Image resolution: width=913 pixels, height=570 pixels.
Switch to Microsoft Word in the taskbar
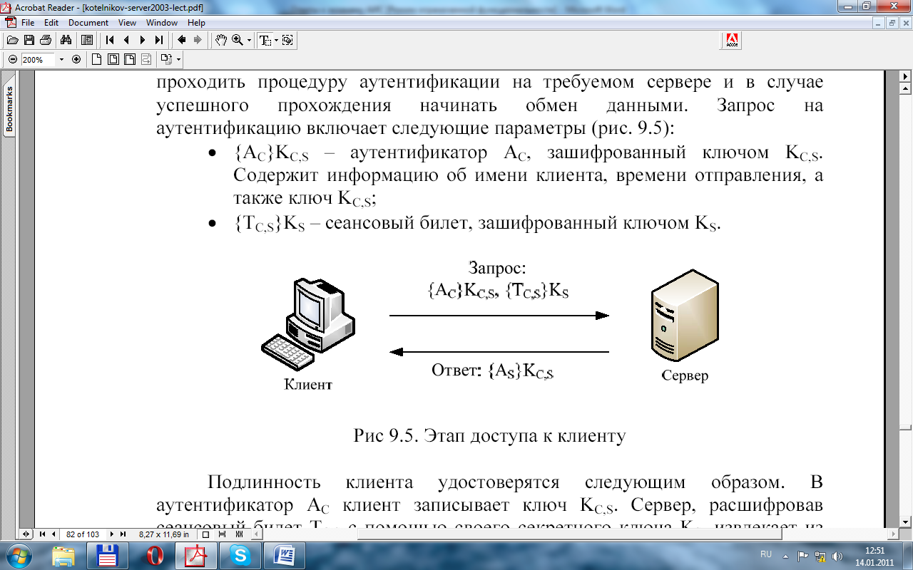(284, 556)
